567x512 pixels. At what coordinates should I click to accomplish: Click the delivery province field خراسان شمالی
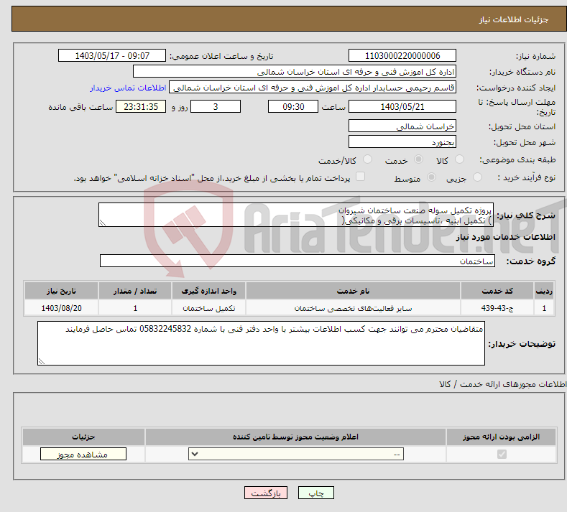click(402, 126)
